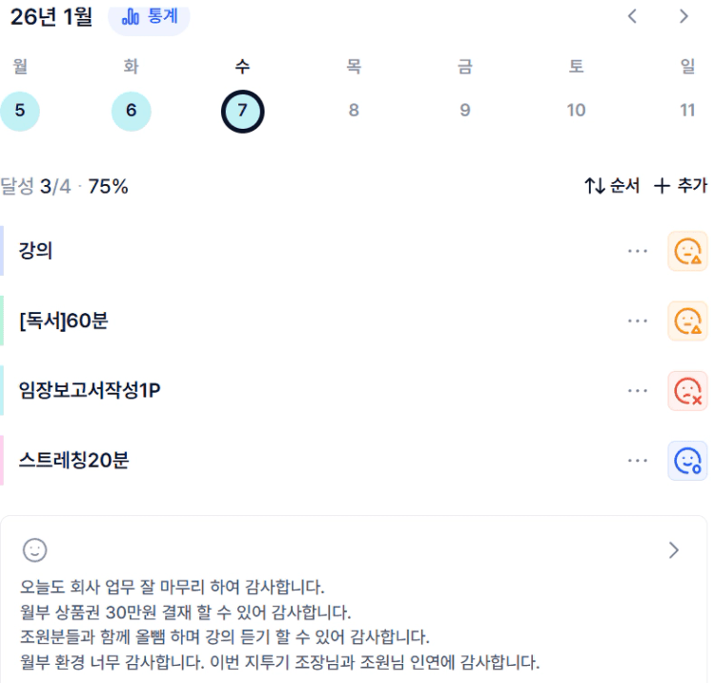Go to the previous week
The height and width of the screenshot is (683, 714).
click(632, 16)
